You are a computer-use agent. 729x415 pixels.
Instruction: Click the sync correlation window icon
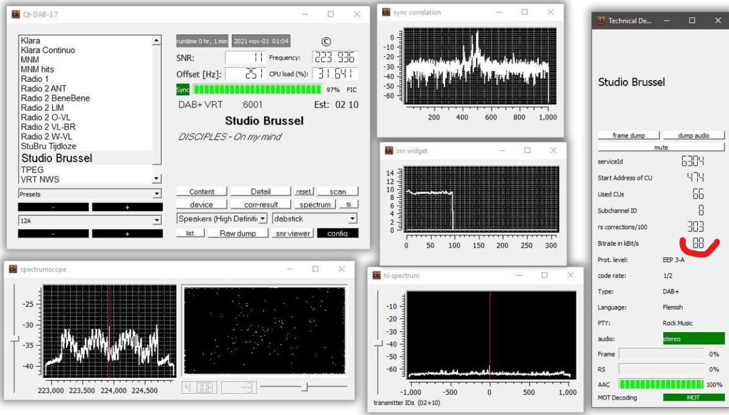[x=386, y=12]
